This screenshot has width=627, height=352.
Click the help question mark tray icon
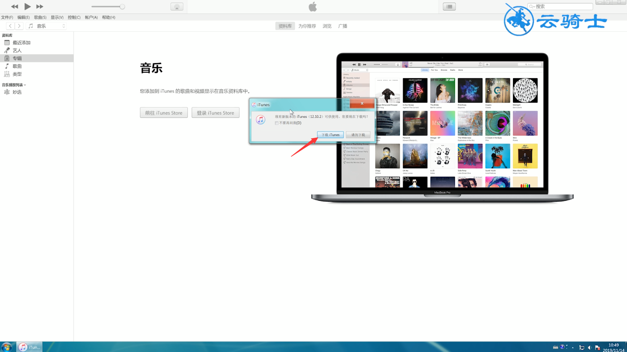[562, 347]
